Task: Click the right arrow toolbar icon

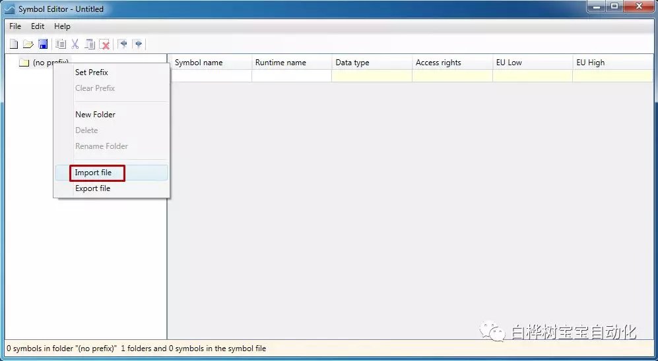Action: click(137, 44)
